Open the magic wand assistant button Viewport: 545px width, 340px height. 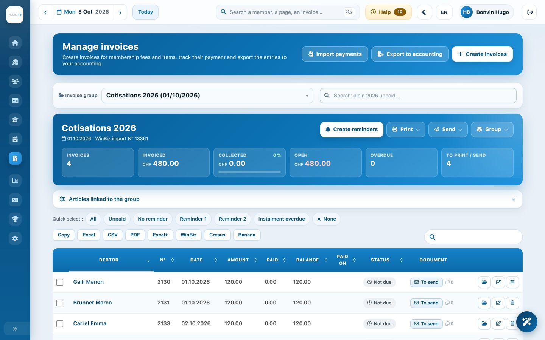pyautogui.click(x=526, y=322)
